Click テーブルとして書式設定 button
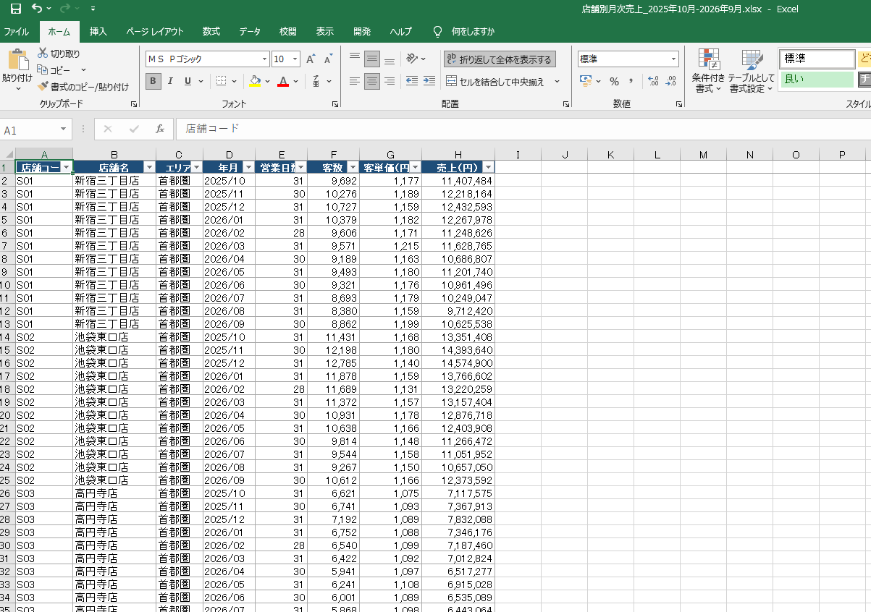 pyautogui.click(x=752, y=71)
